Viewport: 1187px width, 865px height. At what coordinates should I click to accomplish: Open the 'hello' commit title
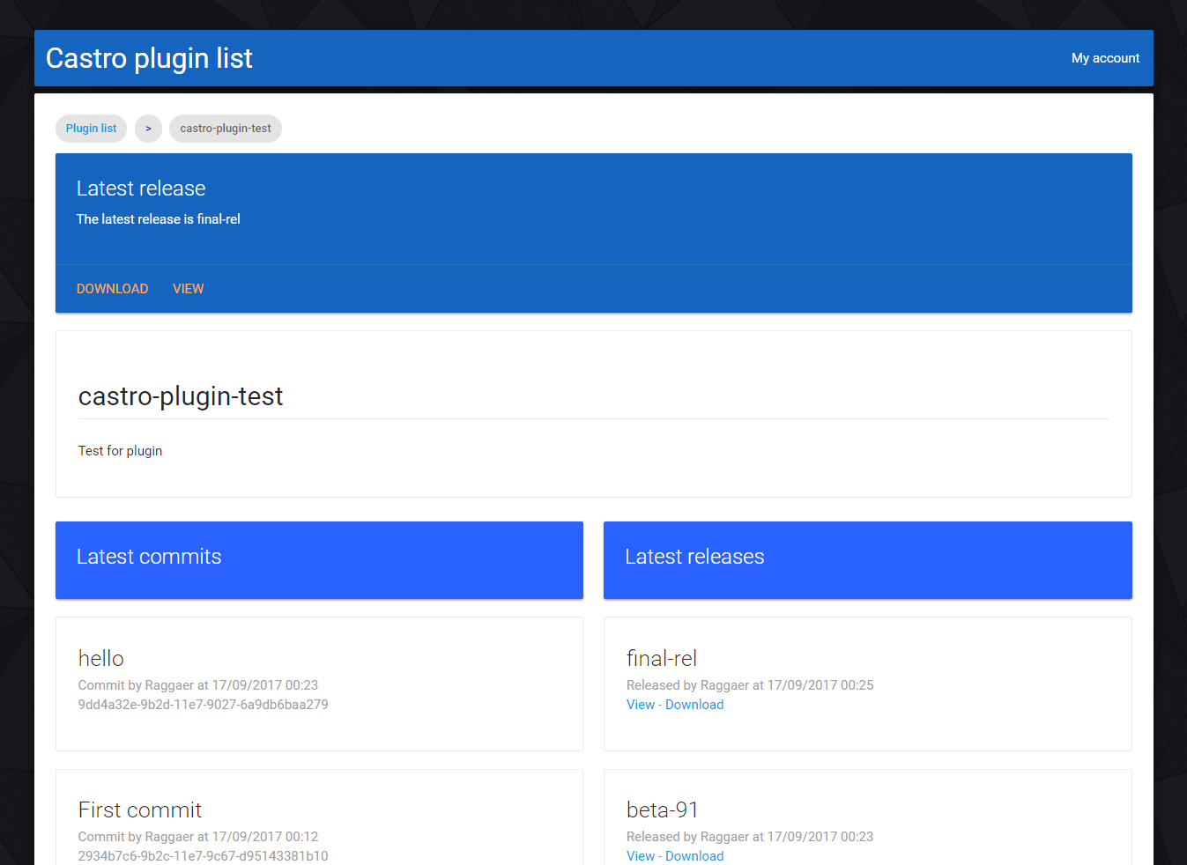(x=100, y=658)
